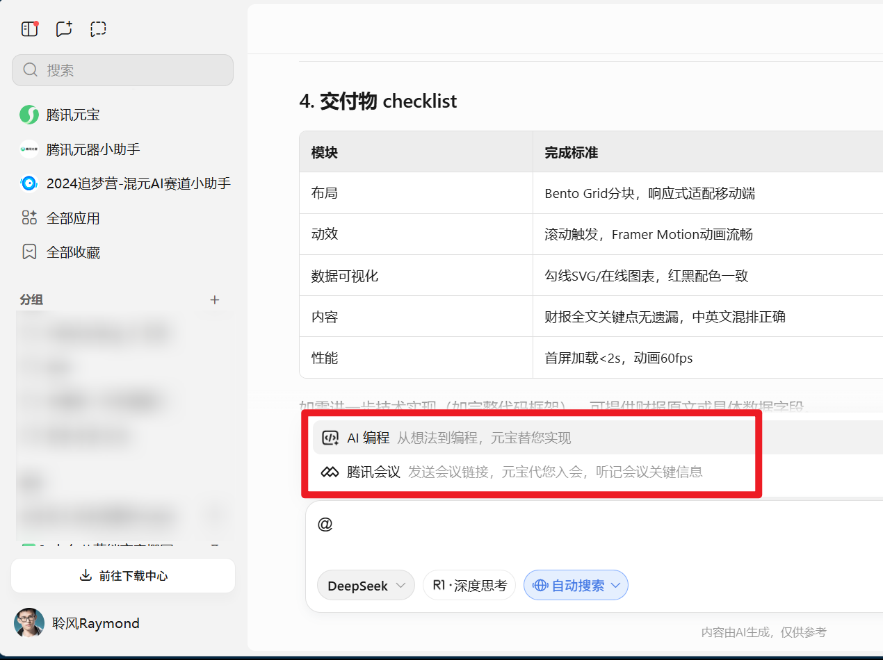Start a new chat with the plus-bubble icon
The image size is (883, 660).
click(64, 28)
